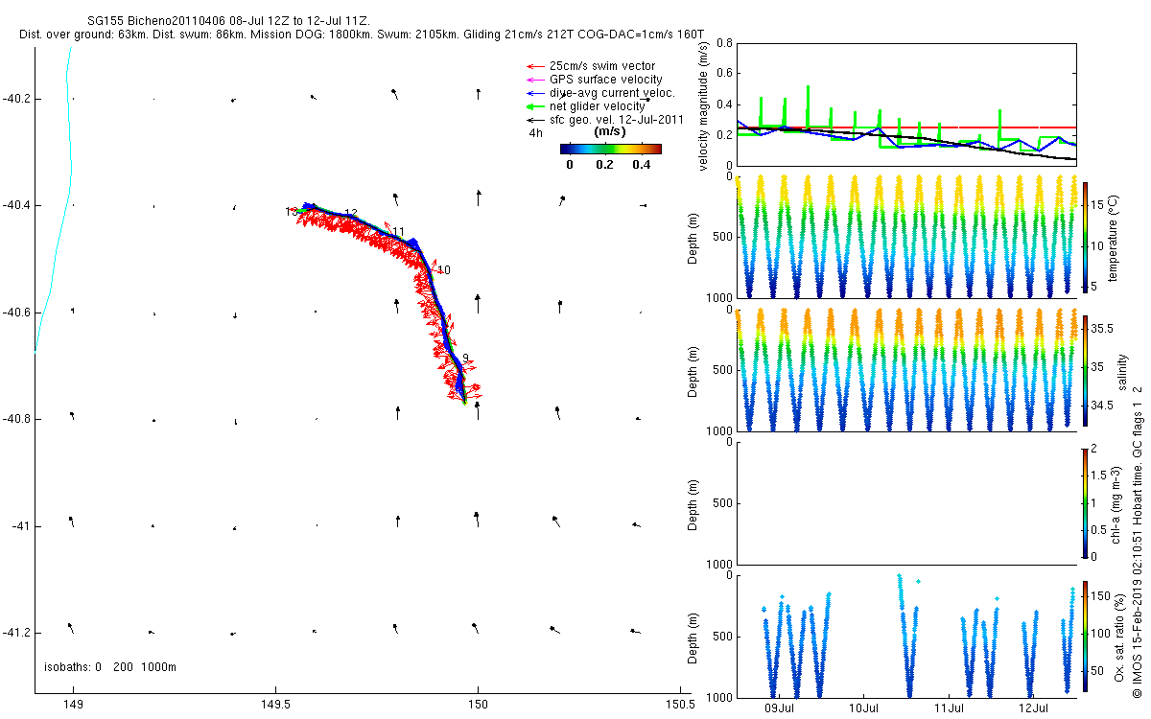Select legend entry 'sfc geo. vel. 12-Jul-2011'
This screenshot has height=719, width=1151.
pos(615,120)
